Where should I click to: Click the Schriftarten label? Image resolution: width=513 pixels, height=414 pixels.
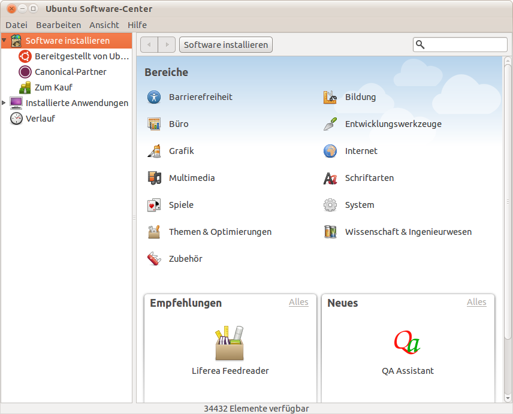click(x=369, y=178)
